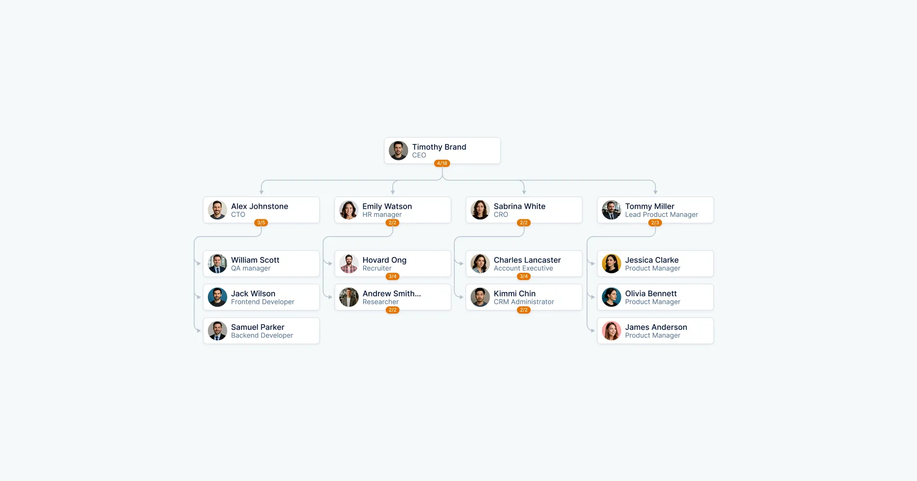The height and width of the screenshot is (481, 917).
Task: Open Samuel Parker Backend Developer card
Action: 261,331
